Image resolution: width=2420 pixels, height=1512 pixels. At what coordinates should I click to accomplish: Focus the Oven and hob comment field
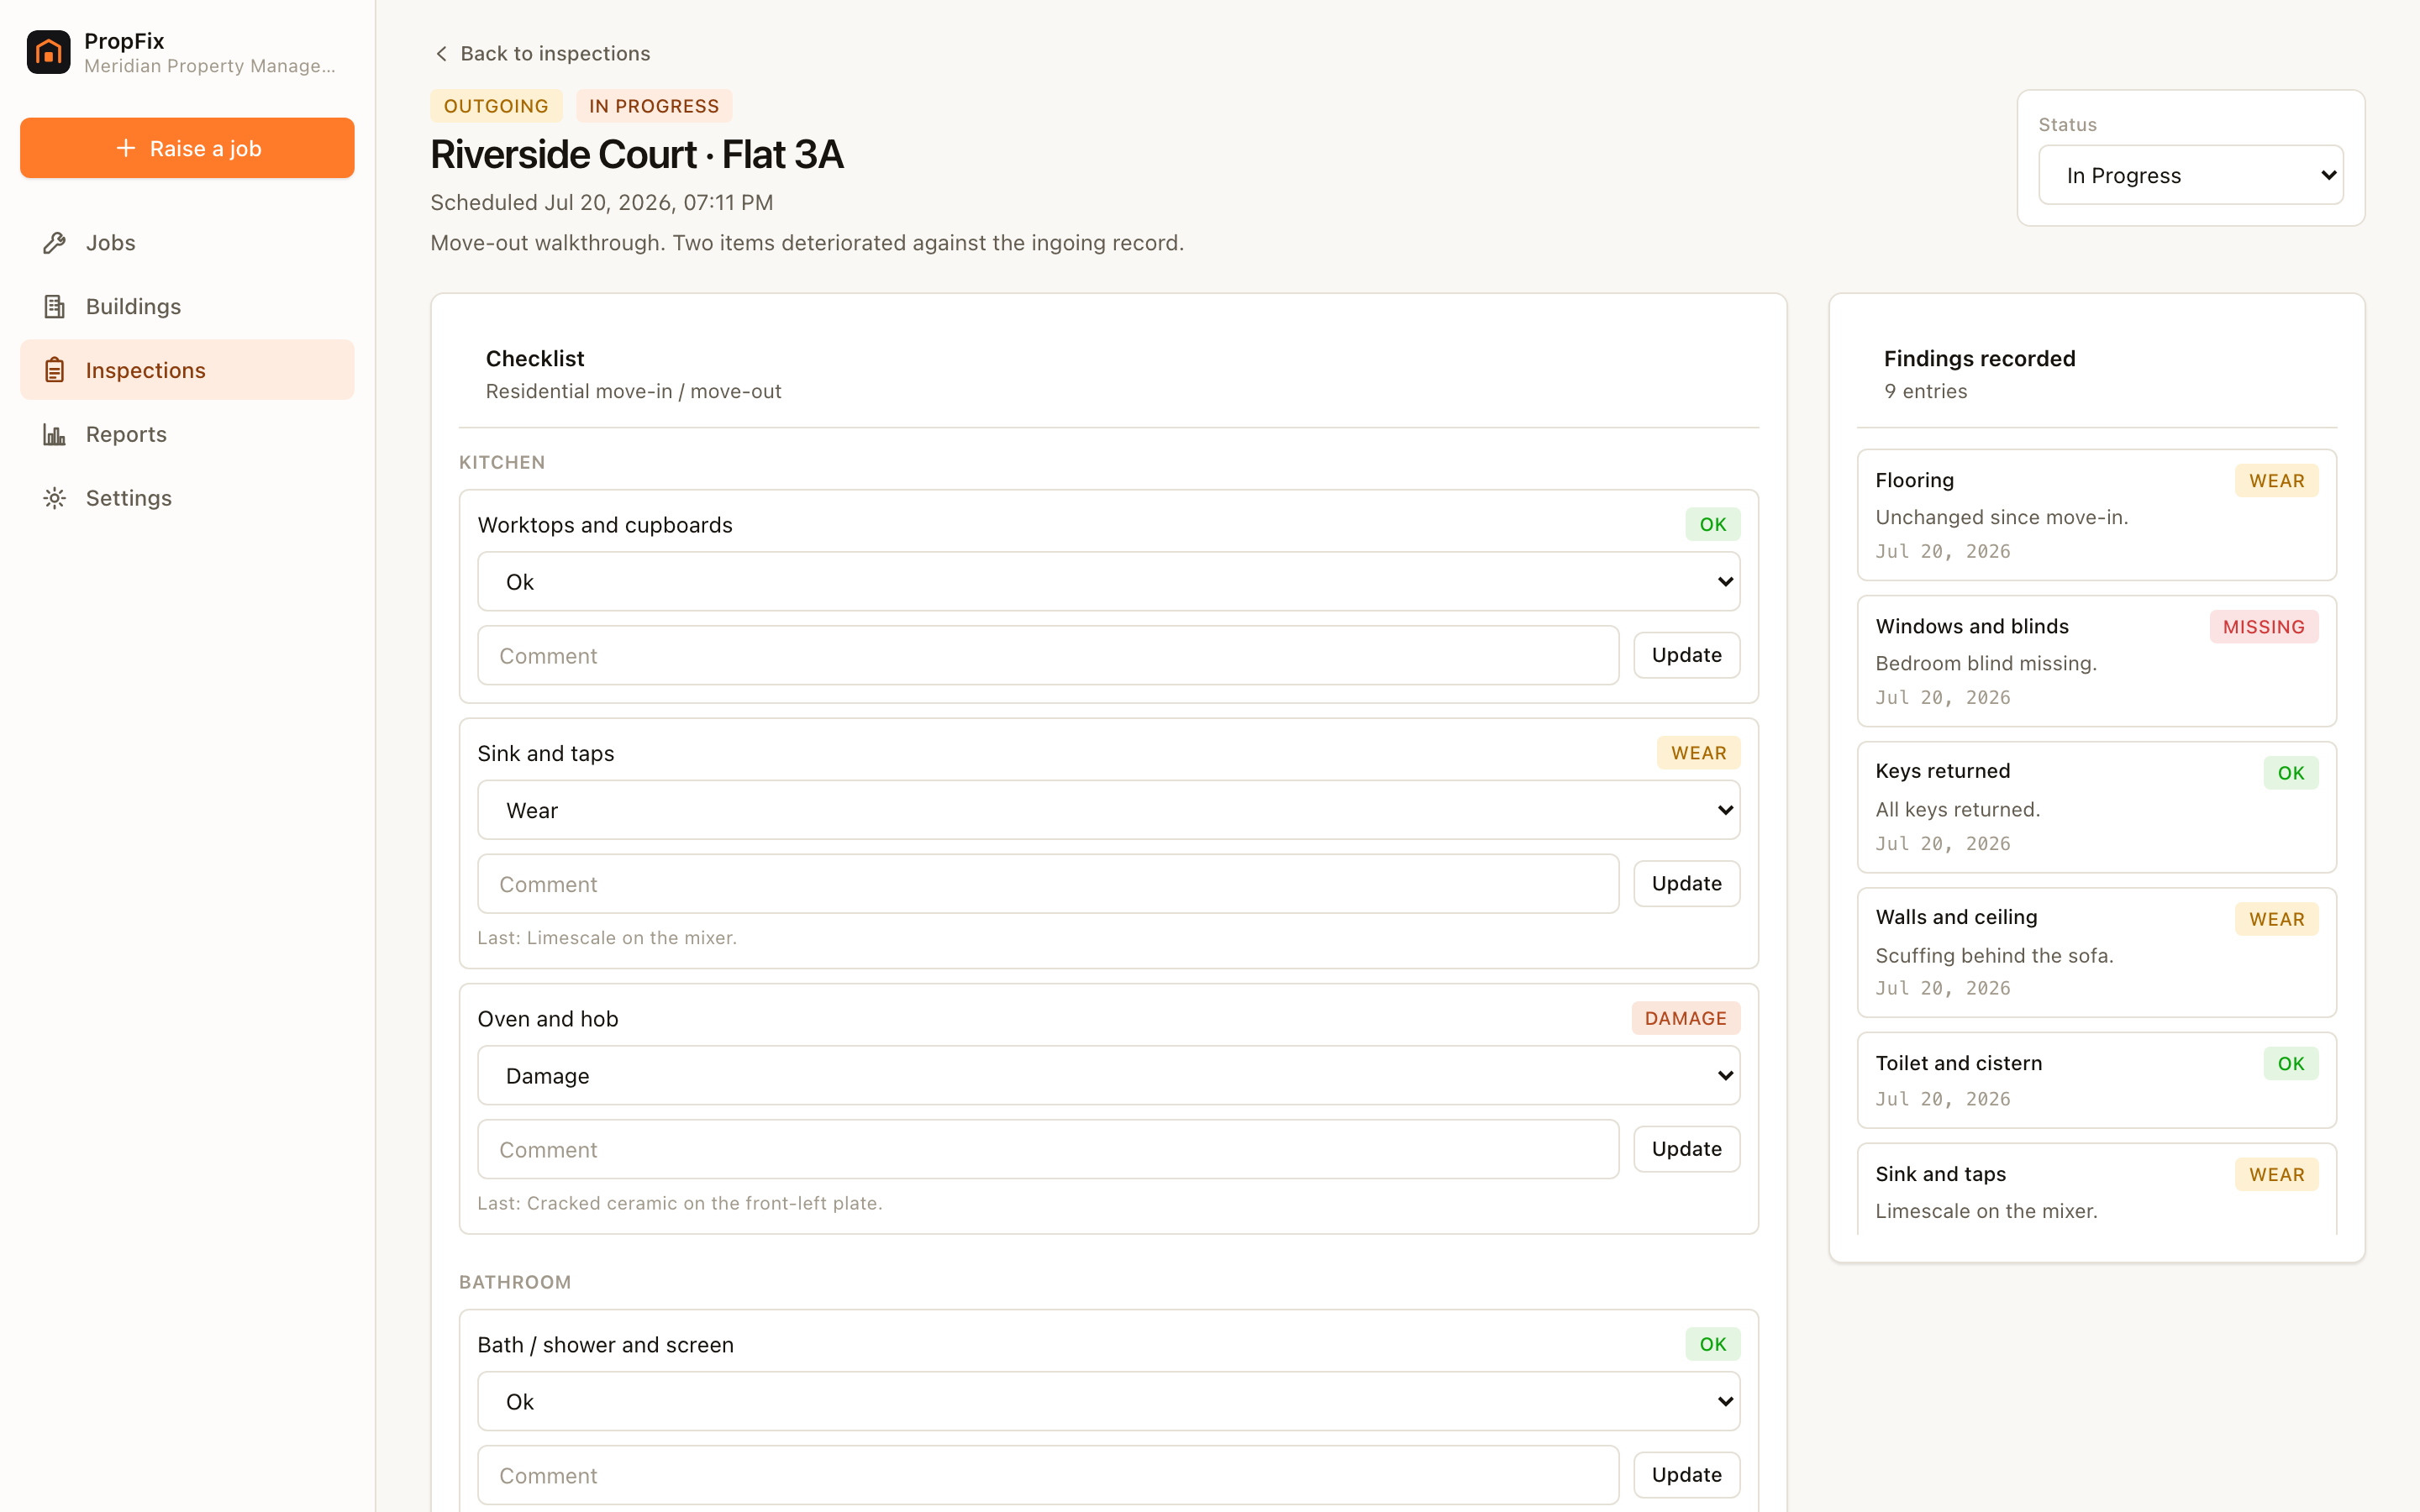tap(1048, 1150)
